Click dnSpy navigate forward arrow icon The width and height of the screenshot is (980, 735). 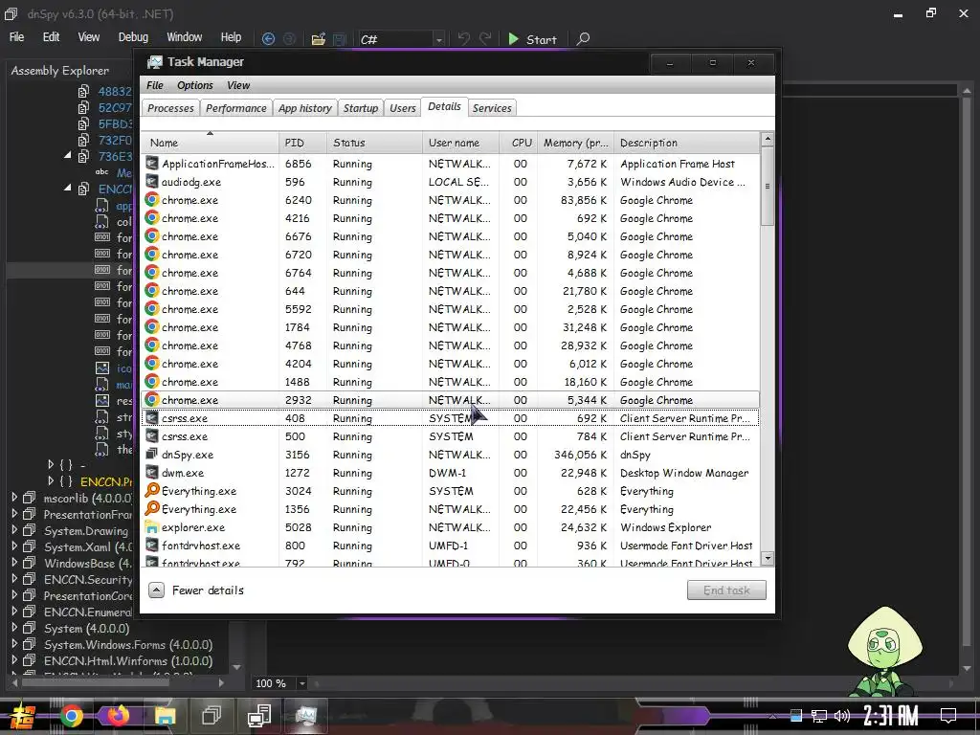(x=289, y=38)
